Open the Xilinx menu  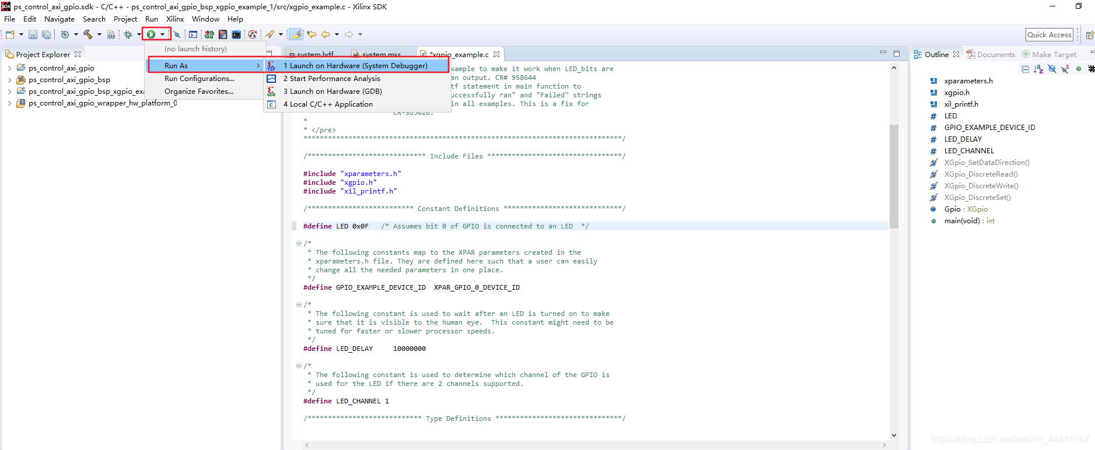pos(175,19)
